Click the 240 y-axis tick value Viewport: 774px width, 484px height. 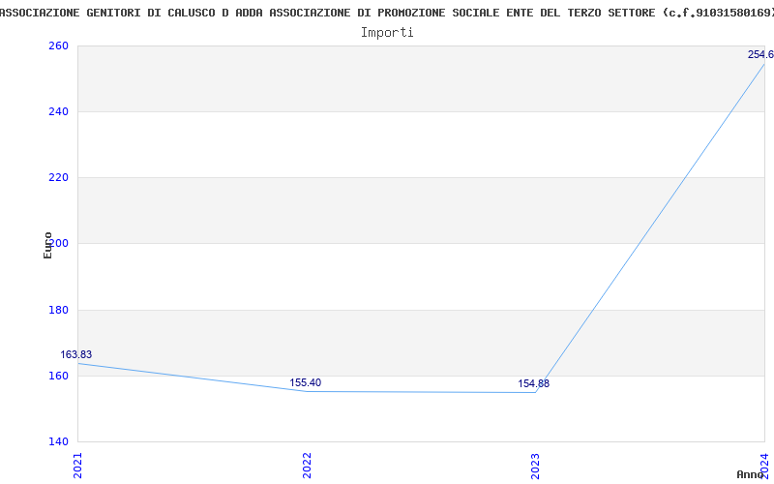[x=58, y=111]
